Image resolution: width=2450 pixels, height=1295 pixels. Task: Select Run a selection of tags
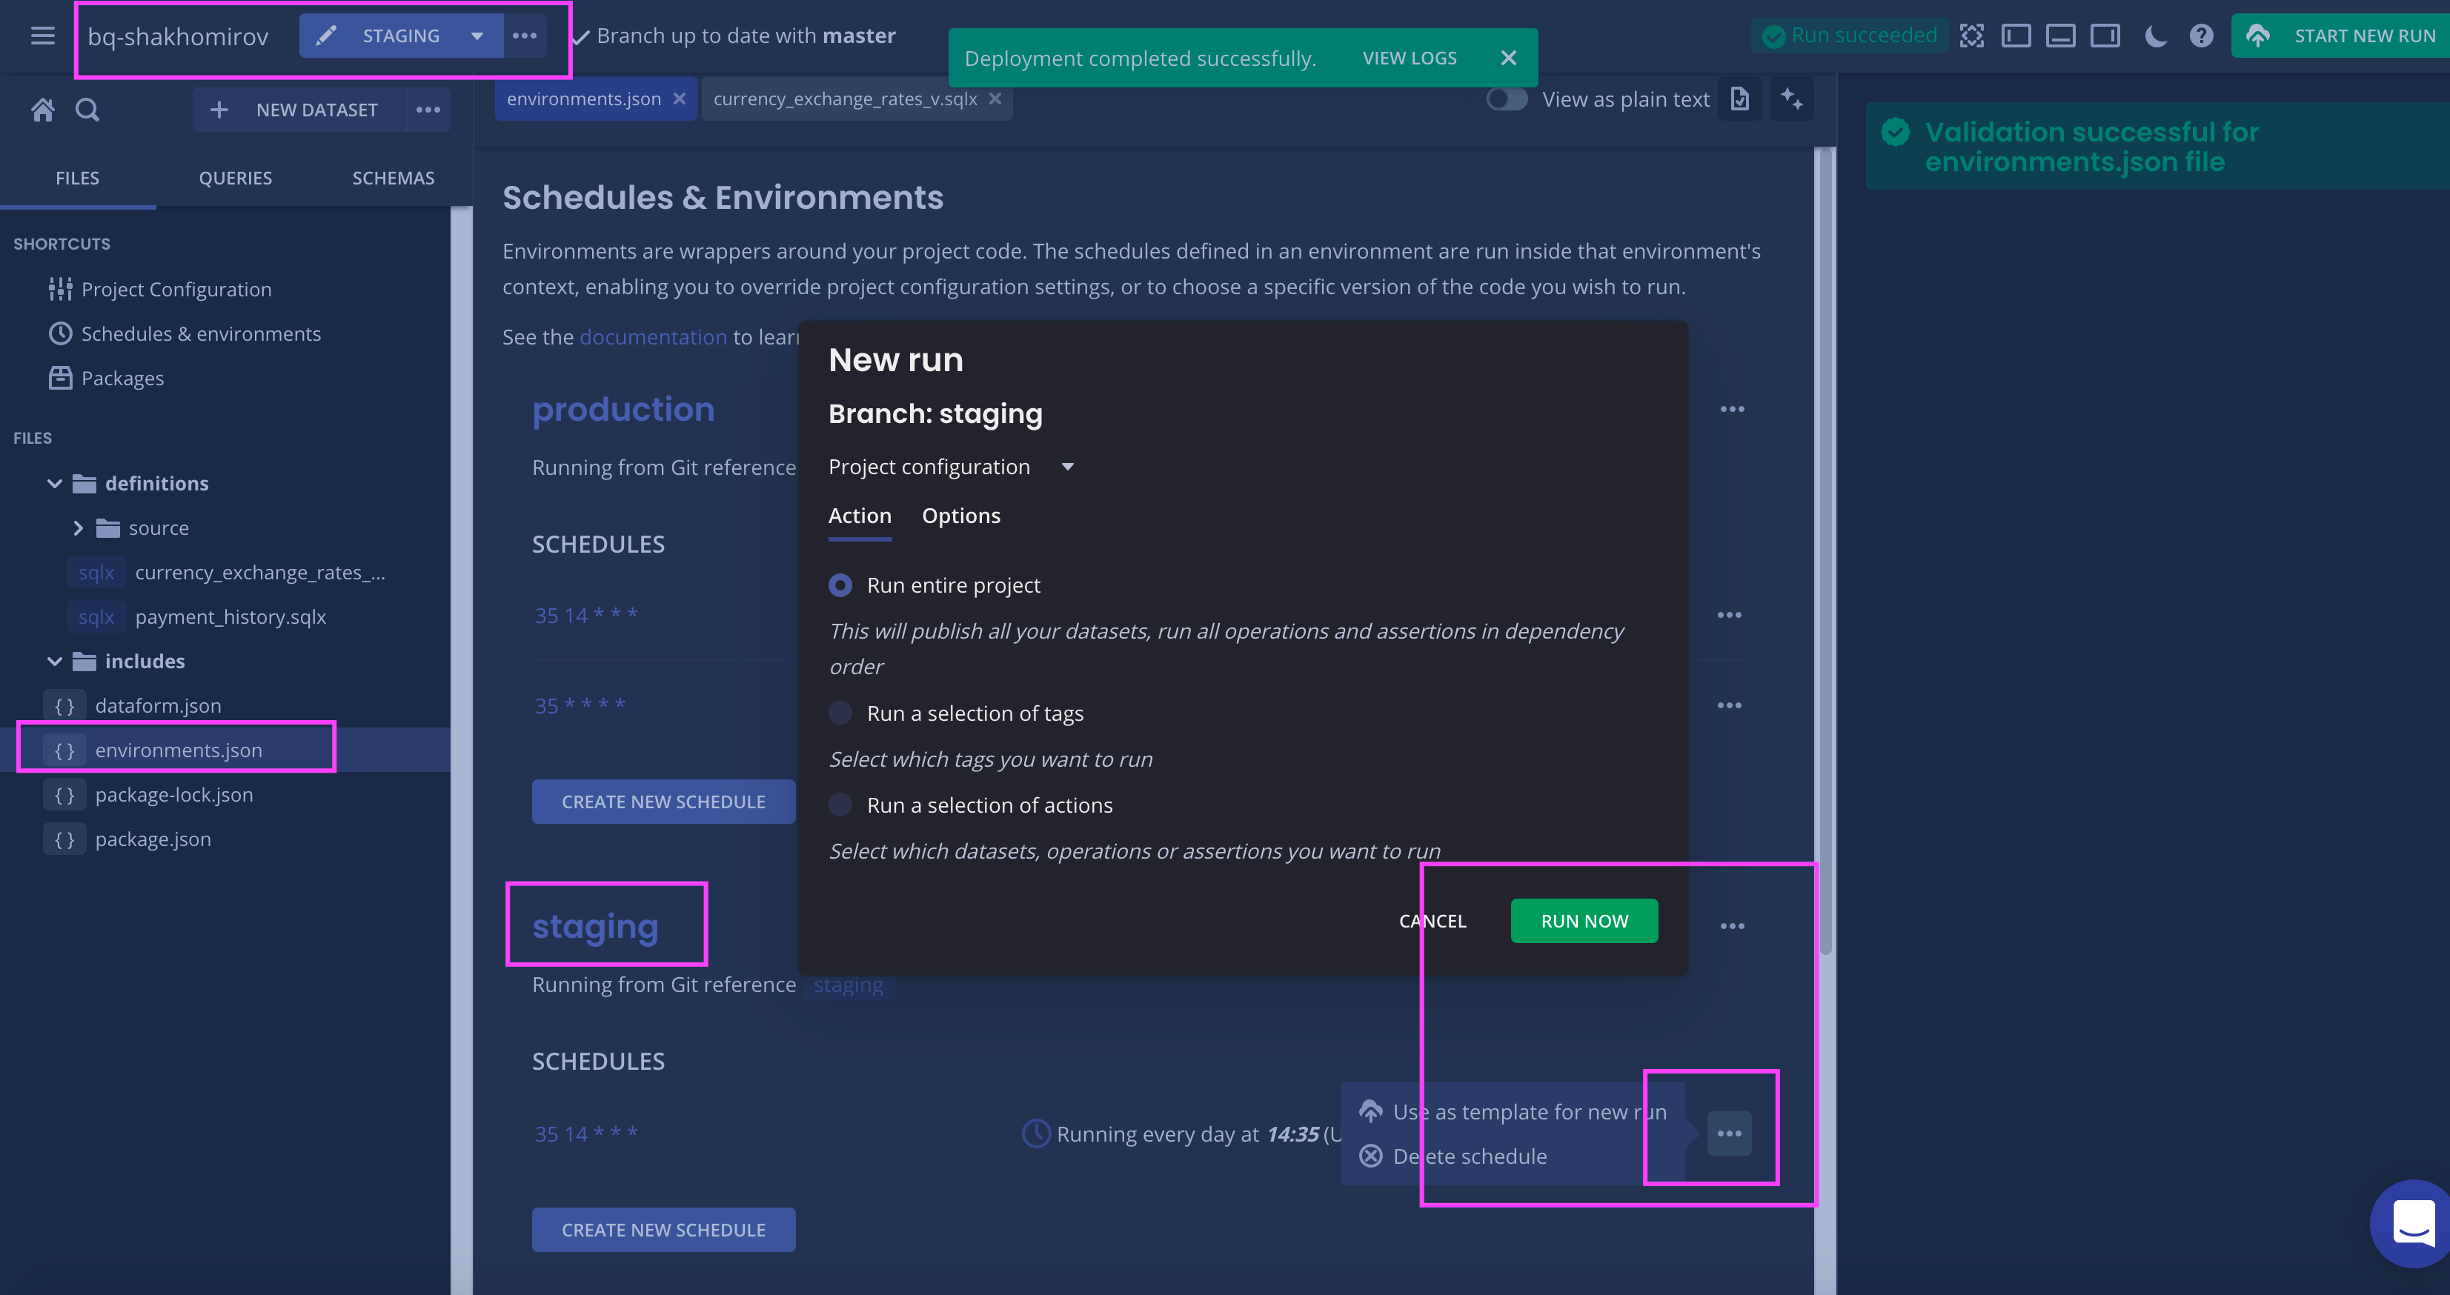click(x=840, y=713)
